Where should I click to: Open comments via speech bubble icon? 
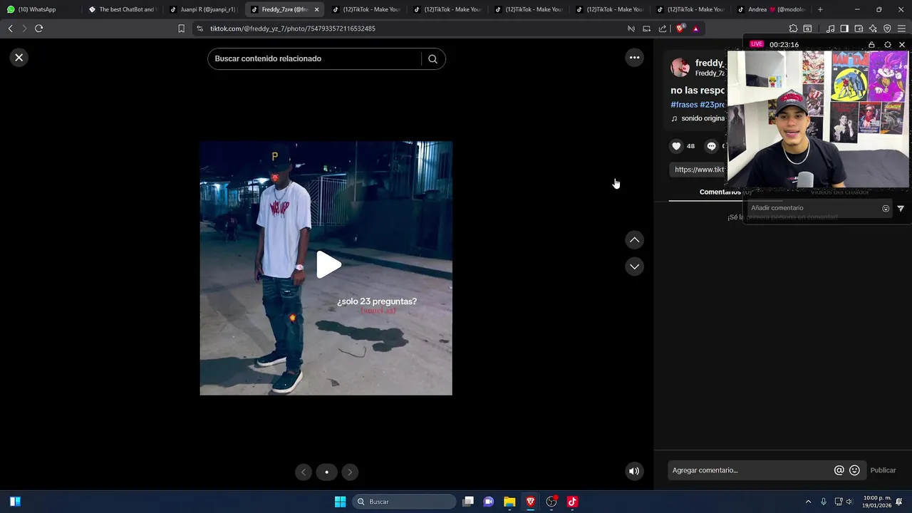pyautogui.click(x=711, y=146)
